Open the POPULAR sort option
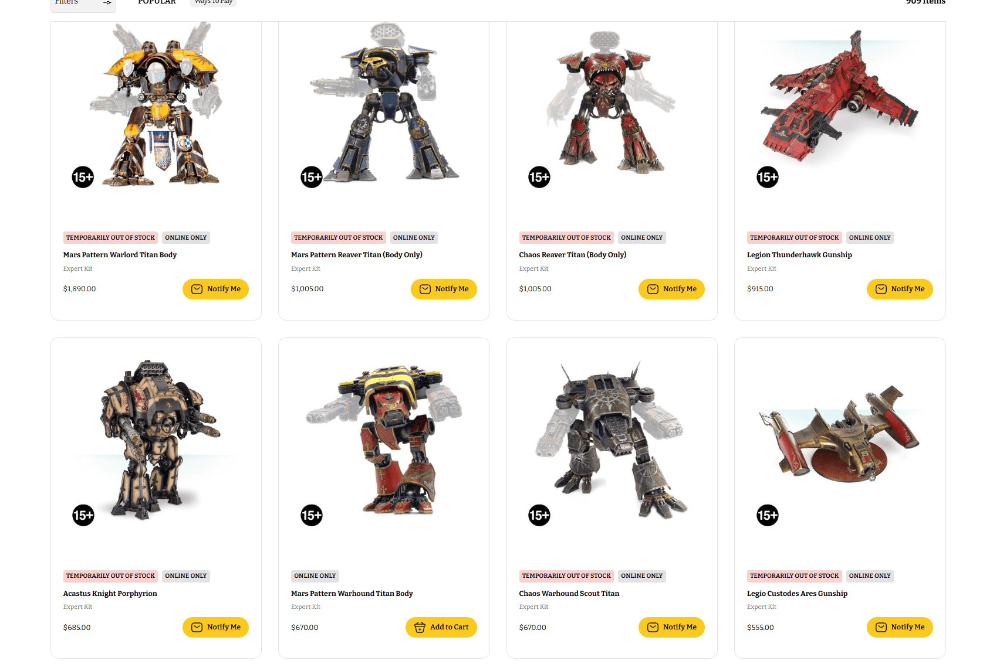The image size is (983, 671). (x=157, y=2)
